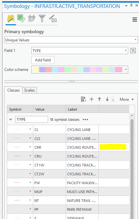This screenshot has width=139, height=219.
Task: Switch to Vary symbology by attribute icon
Action: pos(21,18)
